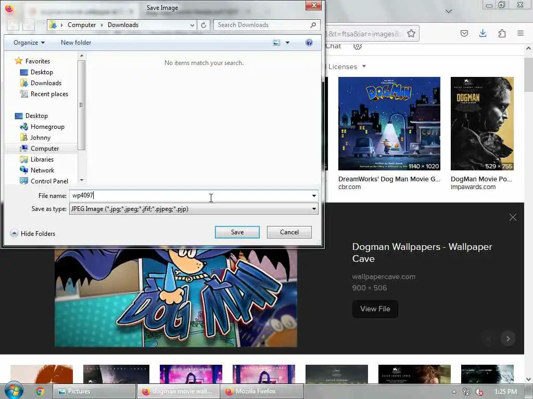
Task: Click the taskbar clock 1:25 PM
Action: tap(505, 392)
